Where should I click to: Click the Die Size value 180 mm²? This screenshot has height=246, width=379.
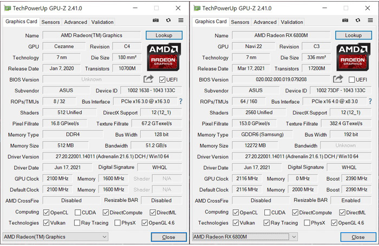pos(127,57)
